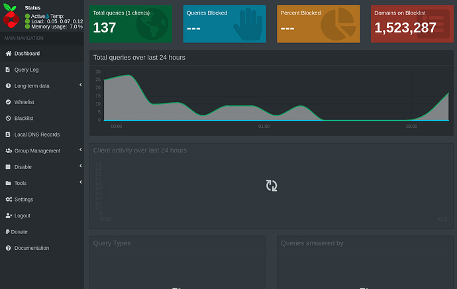
Task: Expand the Group Management submenu arrow
Action: pyautogui.click(x=81, y=150)
